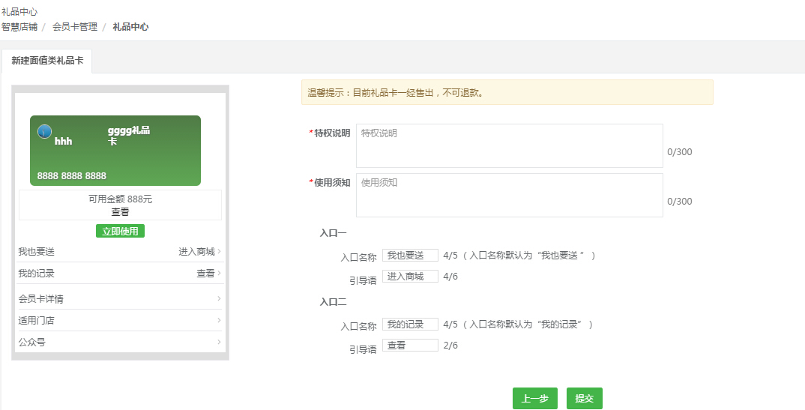Focus 入口二 入口名称 field with 我的记录

click(410, 325)
